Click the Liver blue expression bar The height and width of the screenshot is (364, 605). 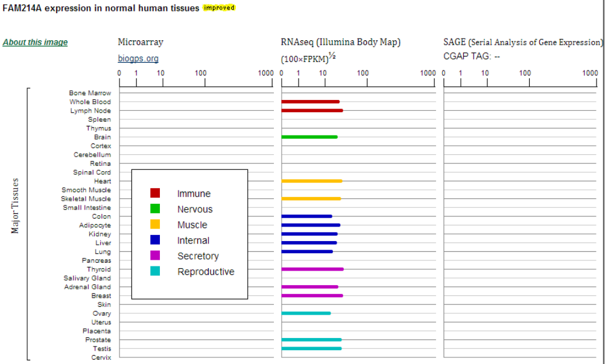click(309, 242)
